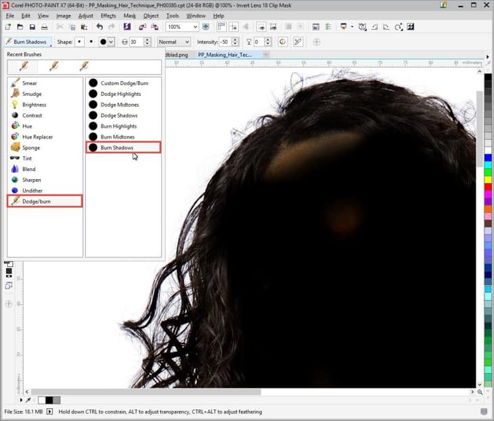Choose the Smudge brush
Image resolution: width=494 pixels, height=421 pixels.
(x=31, y=94)
